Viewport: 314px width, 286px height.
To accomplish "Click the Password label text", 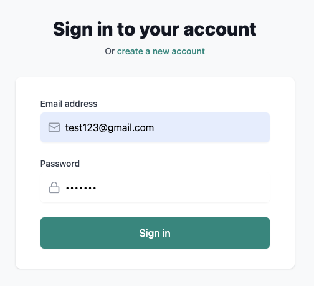I will tap(60, 164).
